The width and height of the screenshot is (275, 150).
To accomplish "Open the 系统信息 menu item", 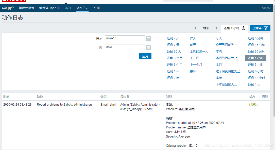I will click(x=8, y=8).
